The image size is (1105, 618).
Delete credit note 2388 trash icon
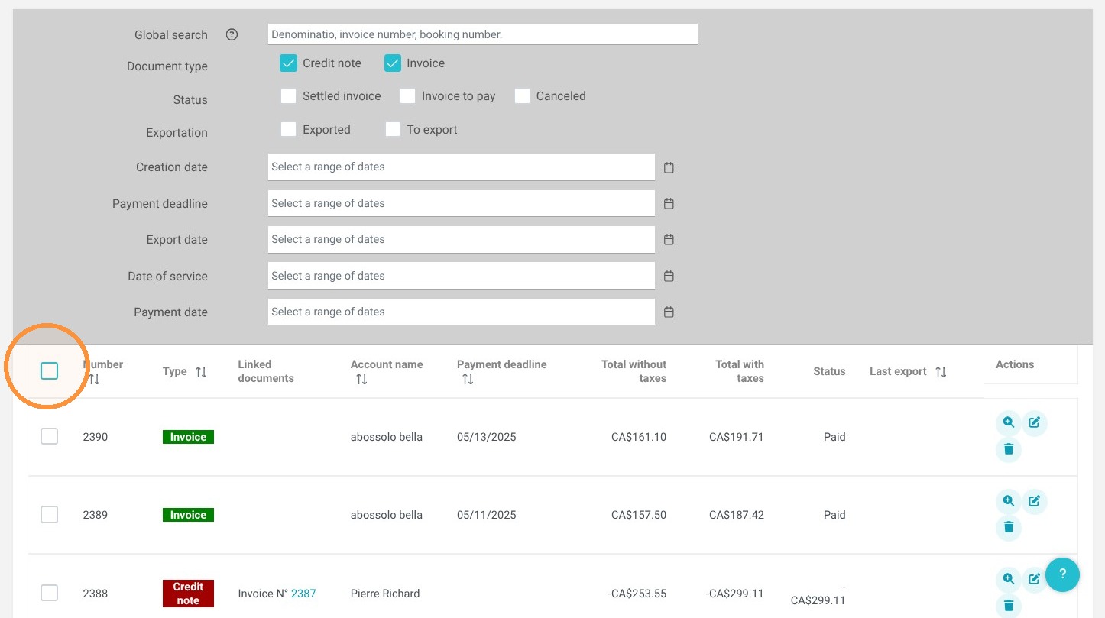(1009, 606)
